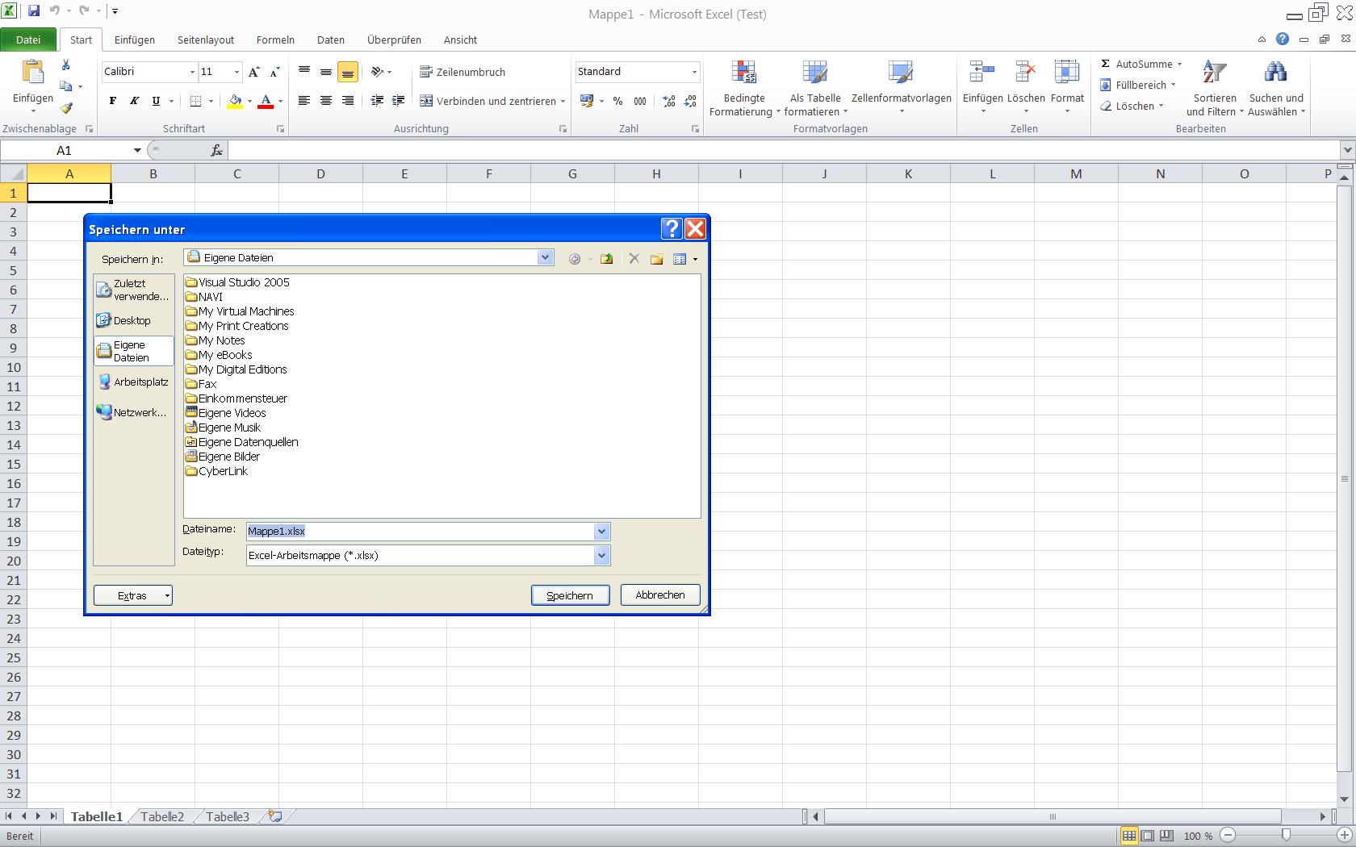Decrease font size with the small A icon

[274, 72]
